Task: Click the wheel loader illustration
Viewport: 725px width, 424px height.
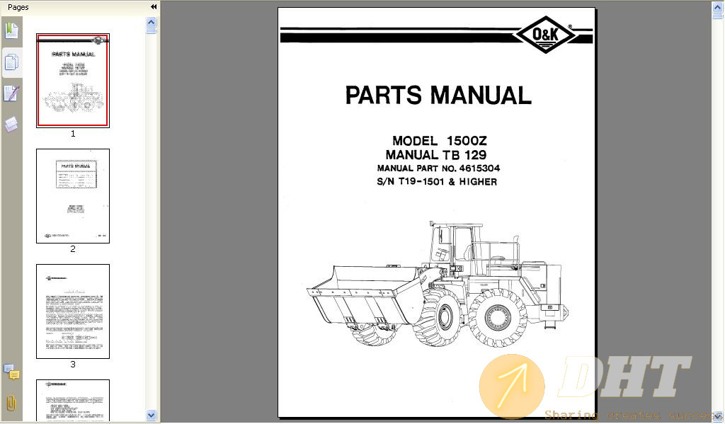Action: (438, 284)
